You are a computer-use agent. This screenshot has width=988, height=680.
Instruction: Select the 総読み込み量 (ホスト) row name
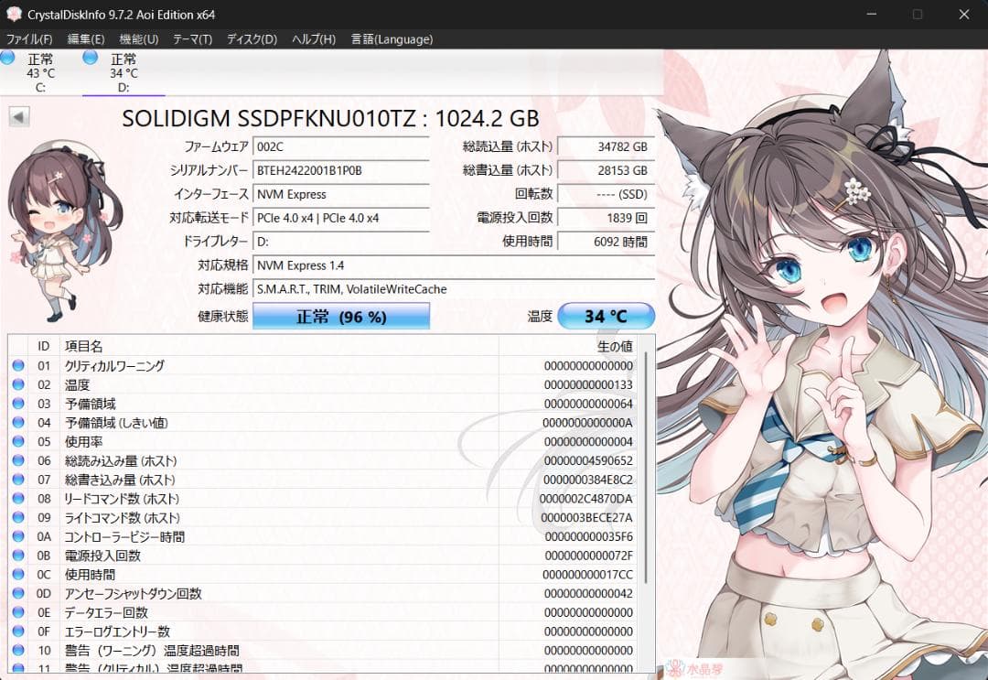[x=121, y=460]
